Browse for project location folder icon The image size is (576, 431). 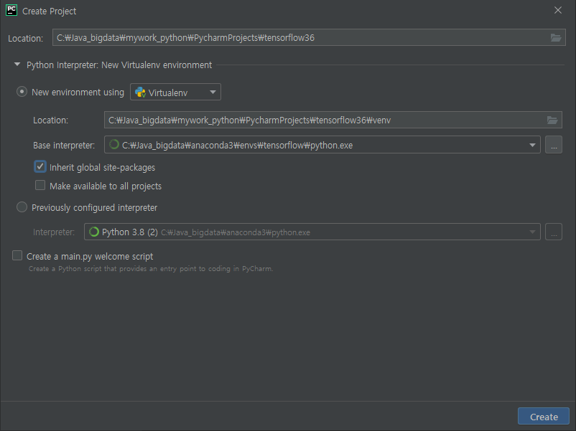click(x=556, y=37)
